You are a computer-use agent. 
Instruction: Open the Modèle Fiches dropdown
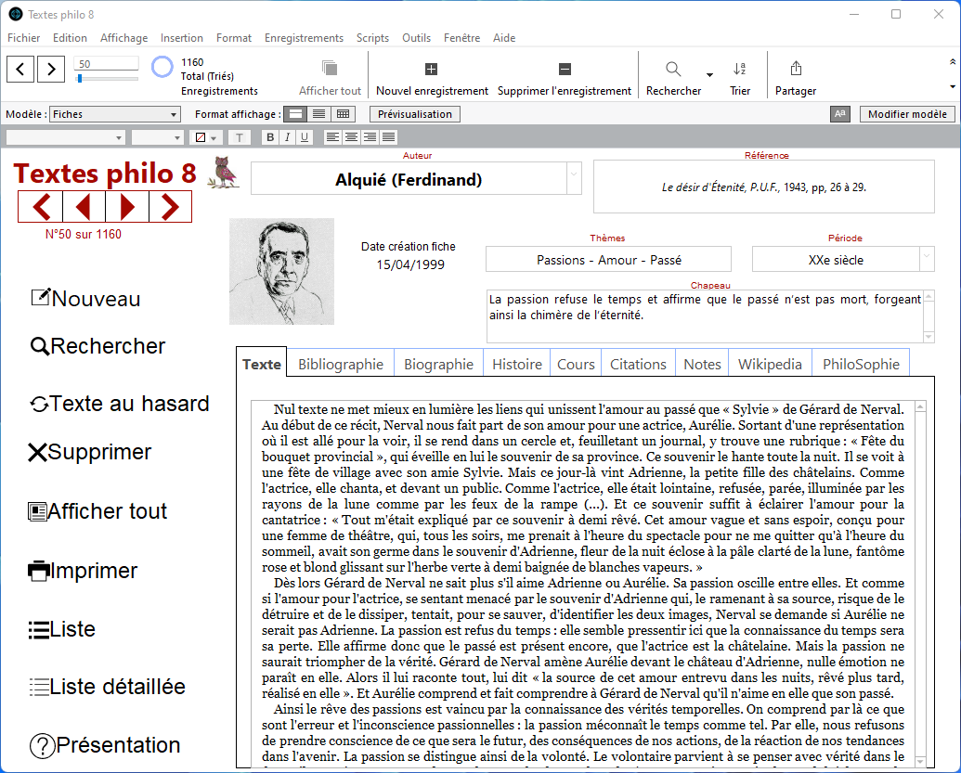(x=115, y=114)
